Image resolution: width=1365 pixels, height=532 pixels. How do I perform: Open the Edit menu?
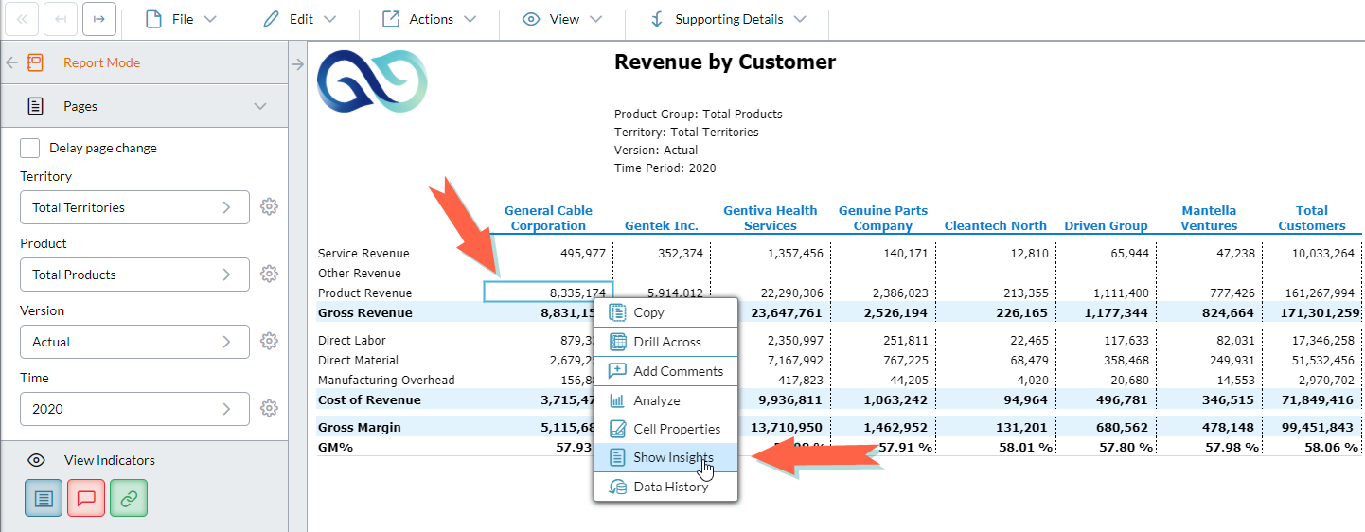coord(300,19)
